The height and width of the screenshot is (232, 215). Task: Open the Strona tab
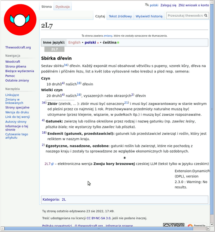[46, 7]
